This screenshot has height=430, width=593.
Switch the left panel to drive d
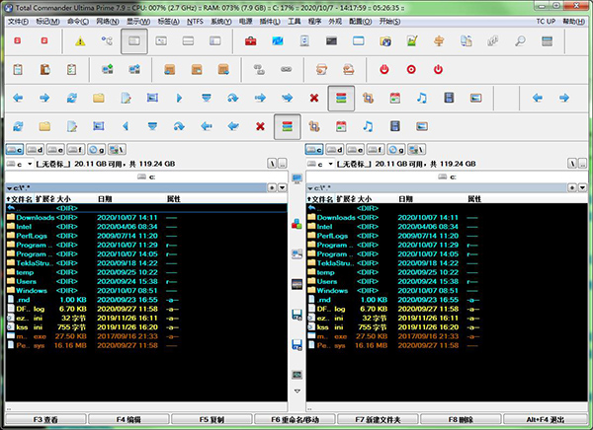coord(35,150)
